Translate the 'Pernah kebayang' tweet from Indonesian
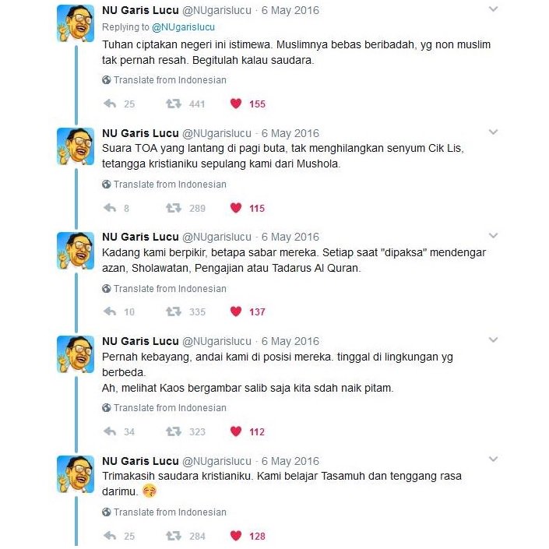 tap(164, 408)
